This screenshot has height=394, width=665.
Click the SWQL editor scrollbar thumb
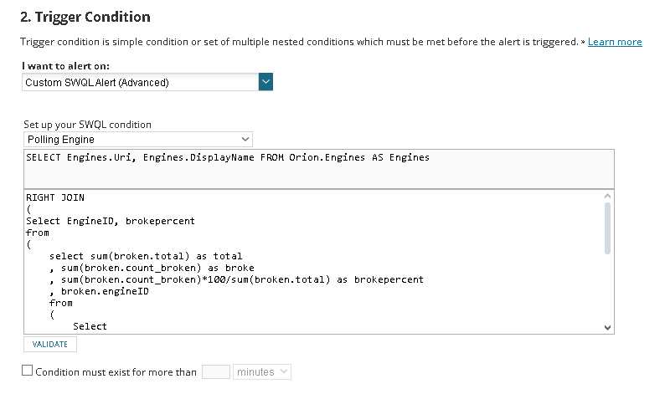tap(608, 226)
